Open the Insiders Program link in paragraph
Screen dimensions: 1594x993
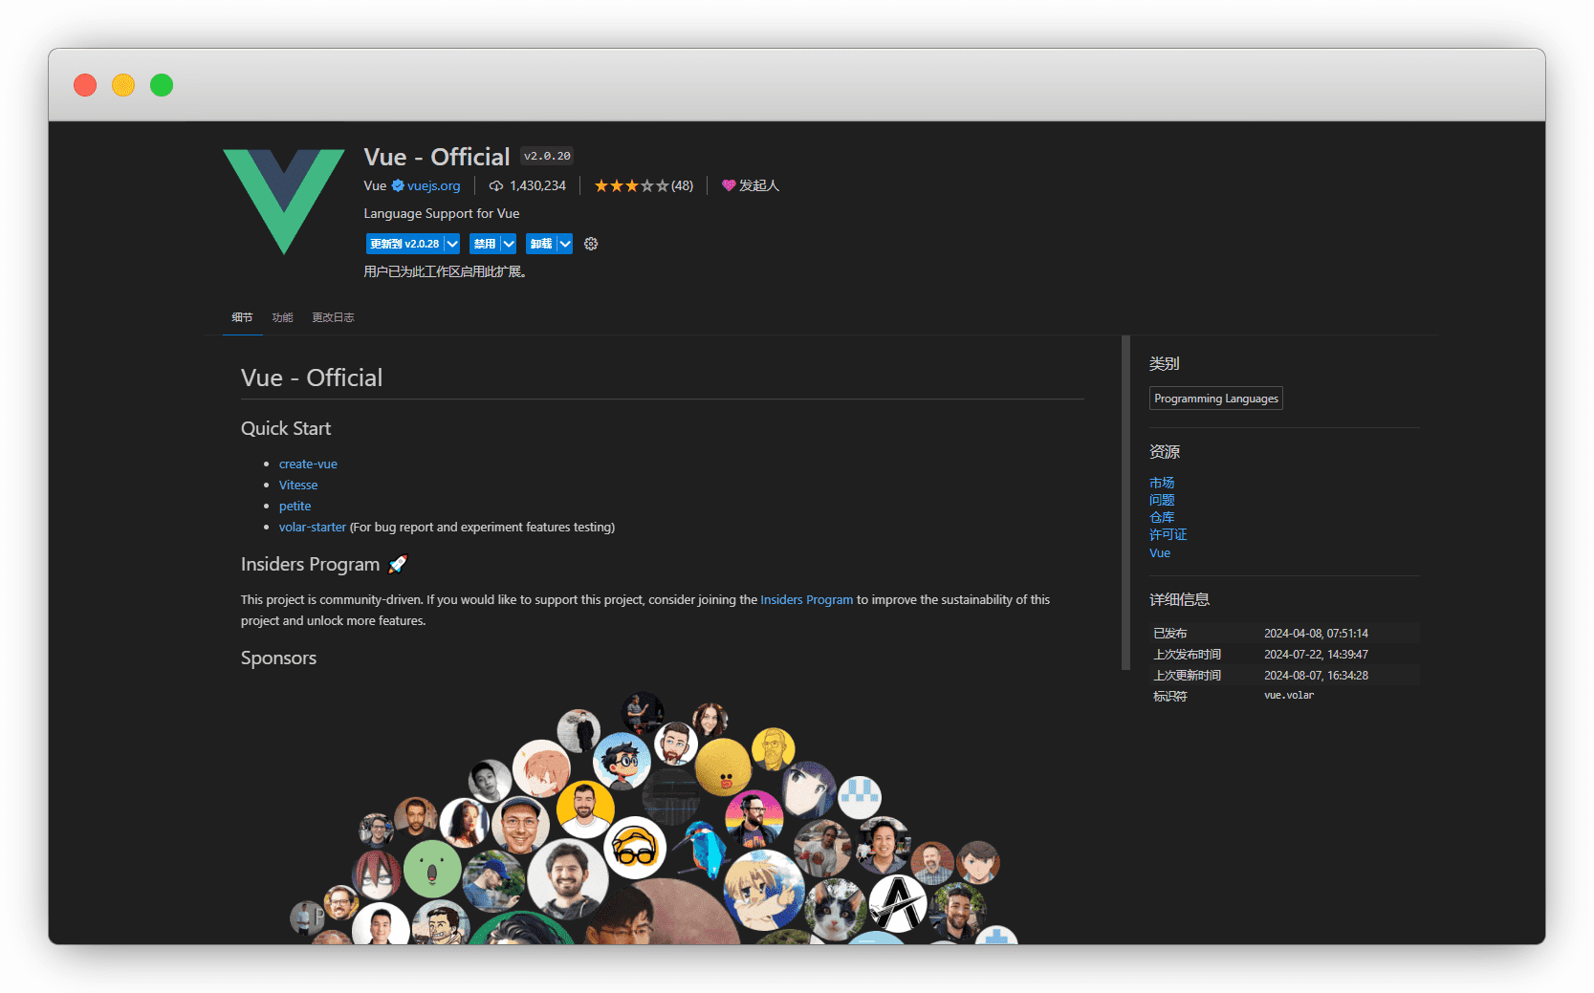point(806,599)
